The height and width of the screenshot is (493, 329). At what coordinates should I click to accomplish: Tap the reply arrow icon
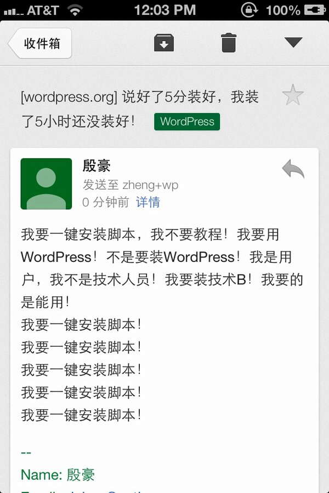point(293,169)
